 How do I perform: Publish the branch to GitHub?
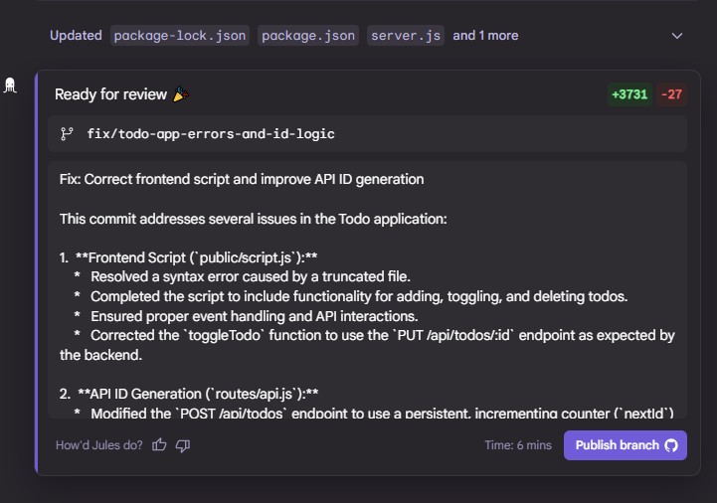point(617,445)
